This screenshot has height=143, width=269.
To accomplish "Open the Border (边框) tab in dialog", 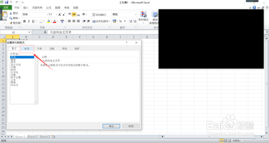I will coord(52,48).
